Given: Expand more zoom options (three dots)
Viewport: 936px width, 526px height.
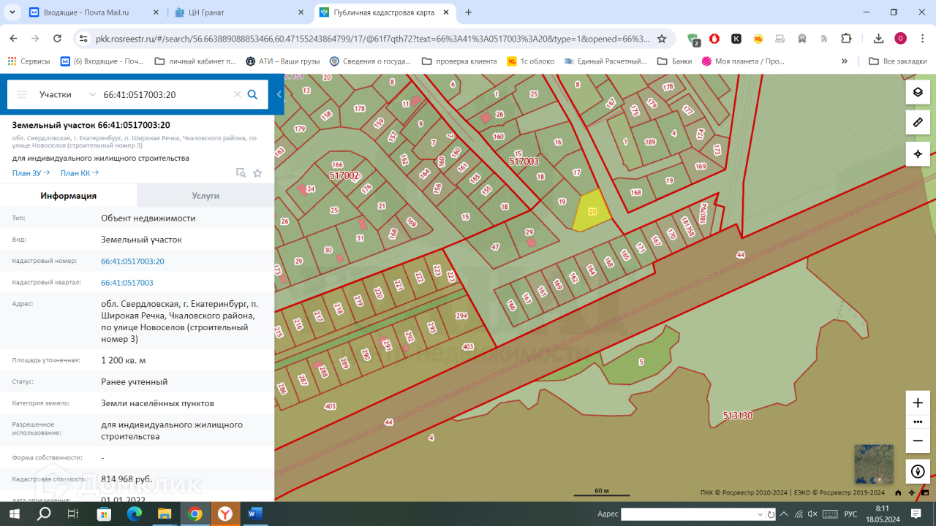Looking at the screenshot, I should point(918,422).
